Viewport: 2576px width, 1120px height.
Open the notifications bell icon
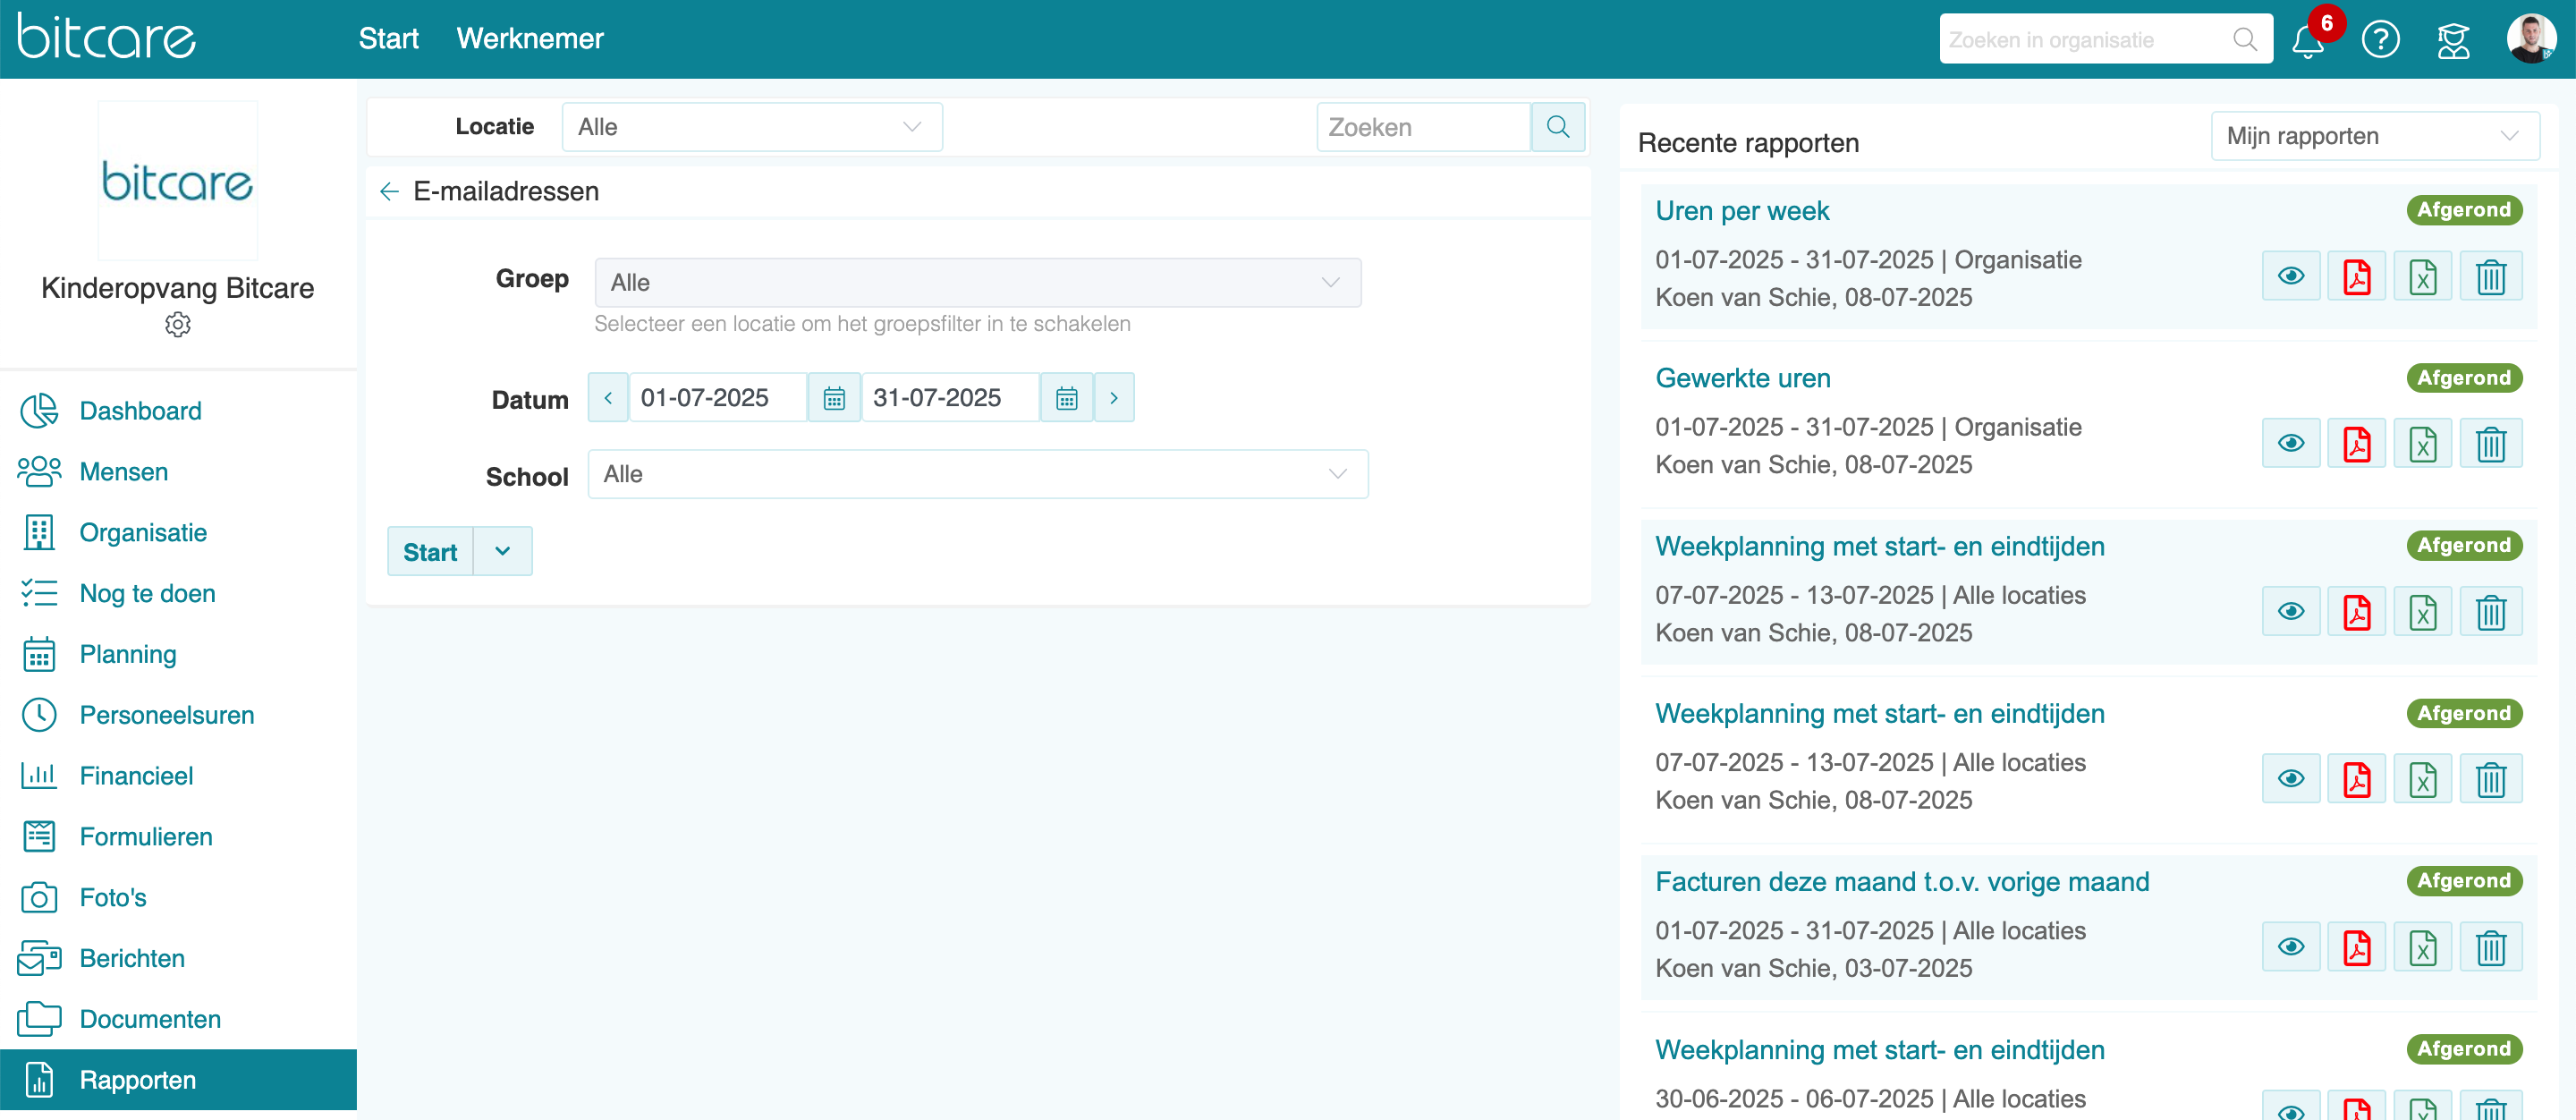click(x=2308, y=40)
